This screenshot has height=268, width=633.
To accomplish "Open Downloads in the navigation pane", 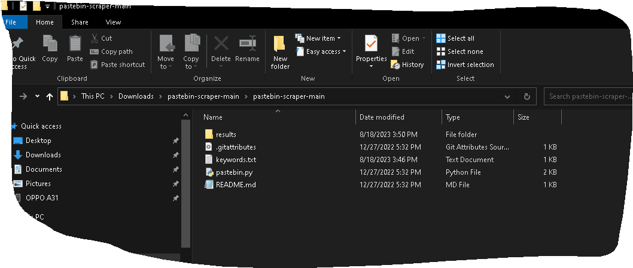I will 43,154.
